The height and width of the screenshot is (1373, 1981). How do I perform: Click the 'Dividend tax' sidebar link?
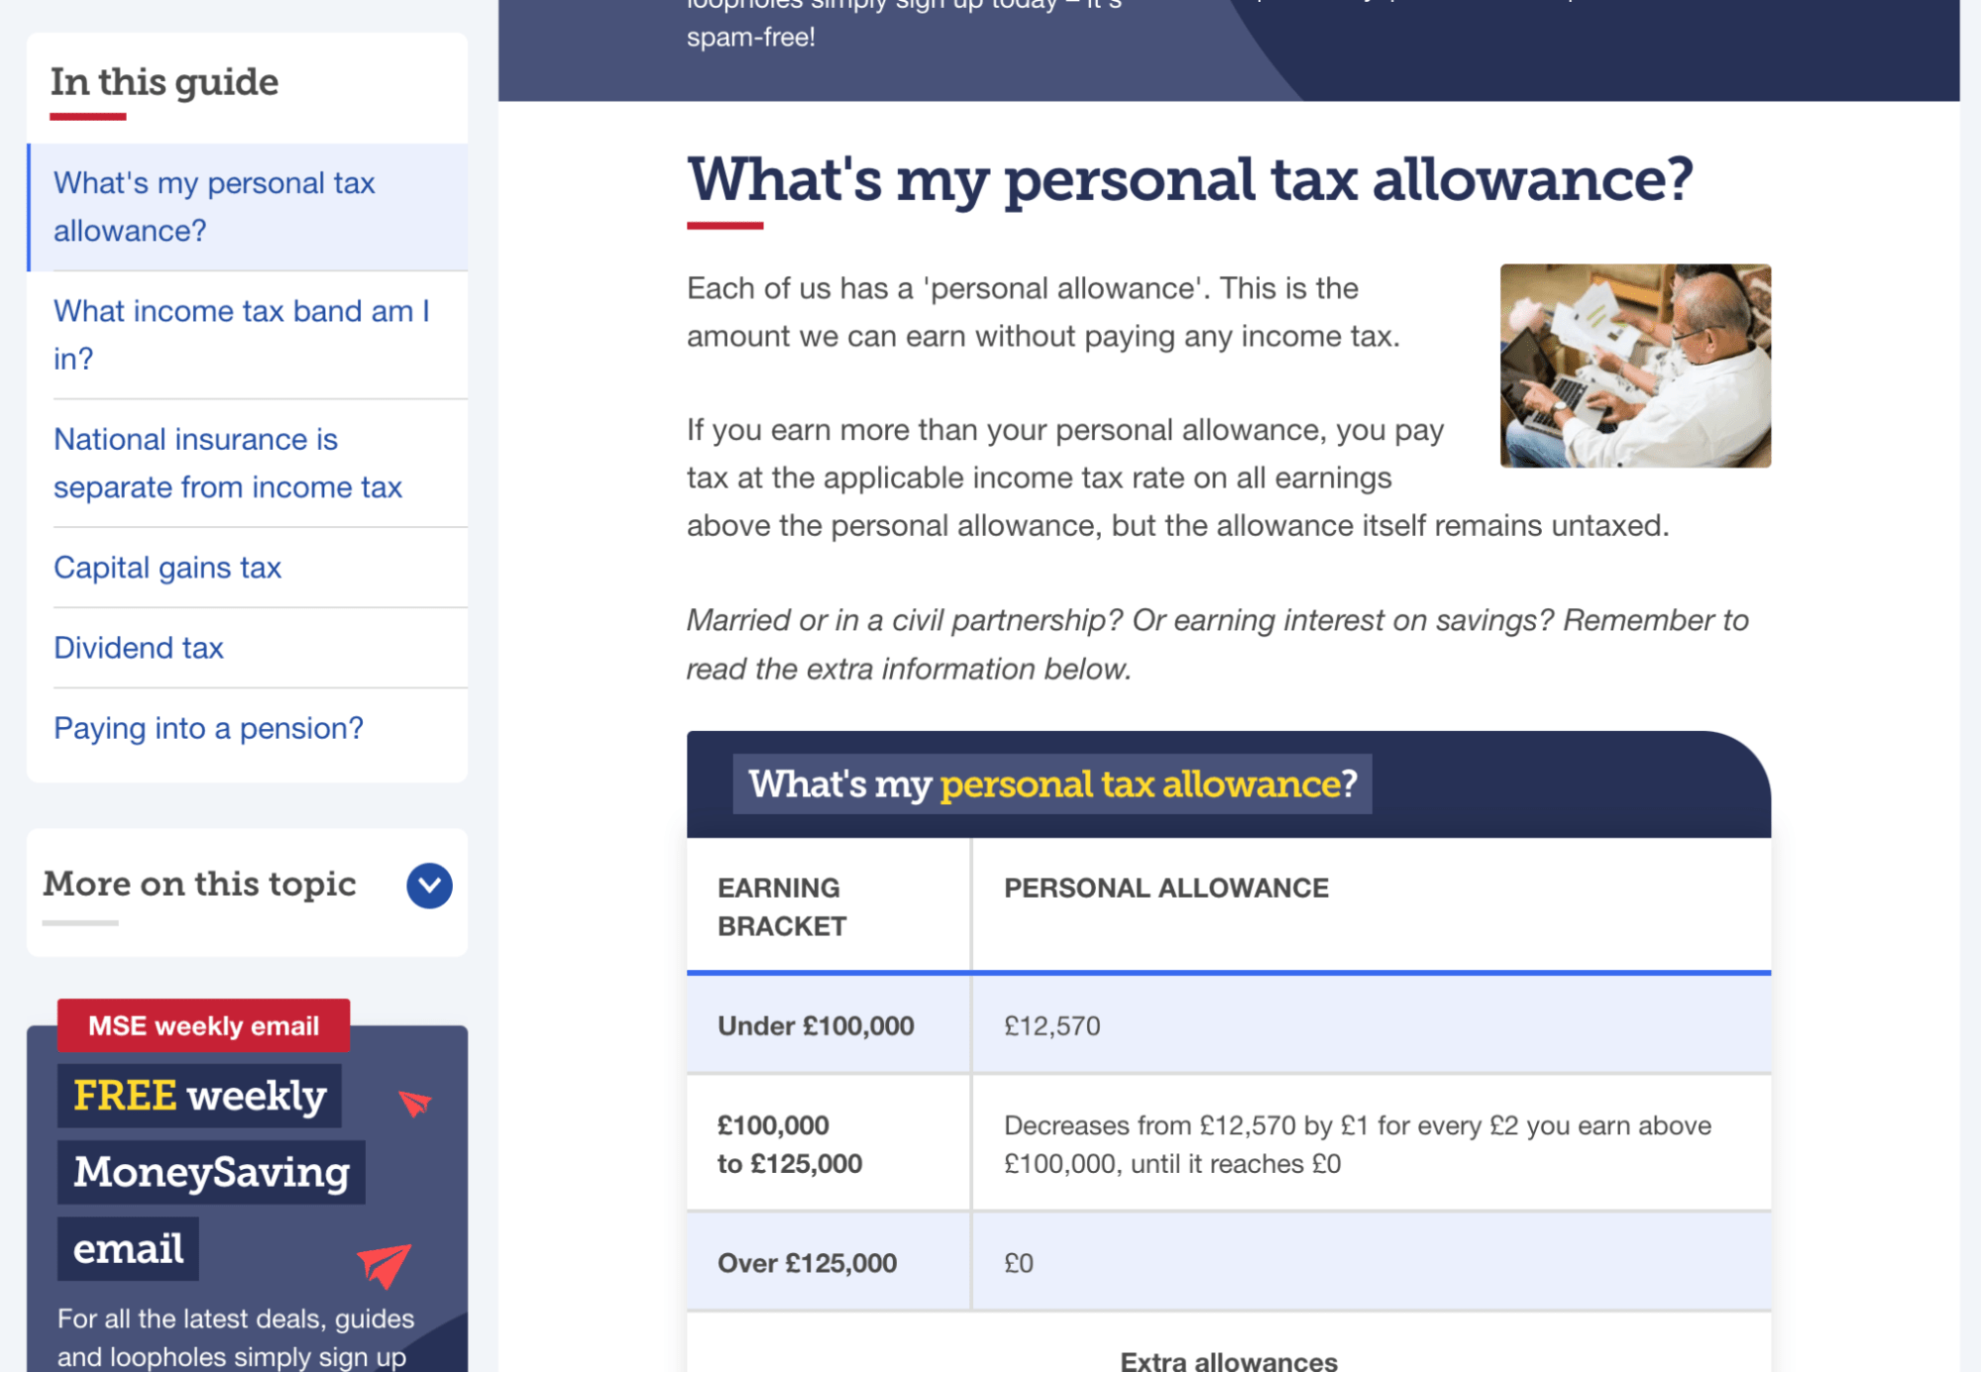[x=139, y=647]
